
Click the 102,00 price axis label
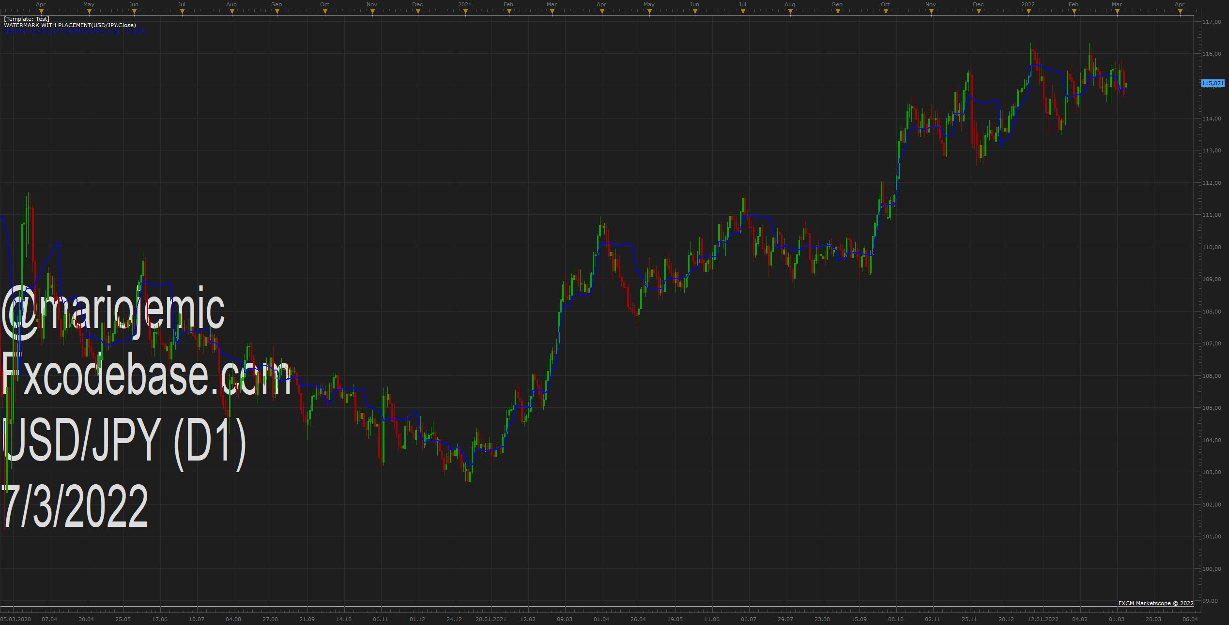[x=1212, y=505]
